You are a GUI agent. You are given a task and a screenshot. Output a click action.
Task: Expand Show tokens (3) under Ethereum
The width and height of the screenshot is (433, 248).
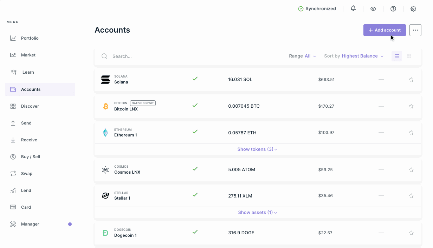257,149
